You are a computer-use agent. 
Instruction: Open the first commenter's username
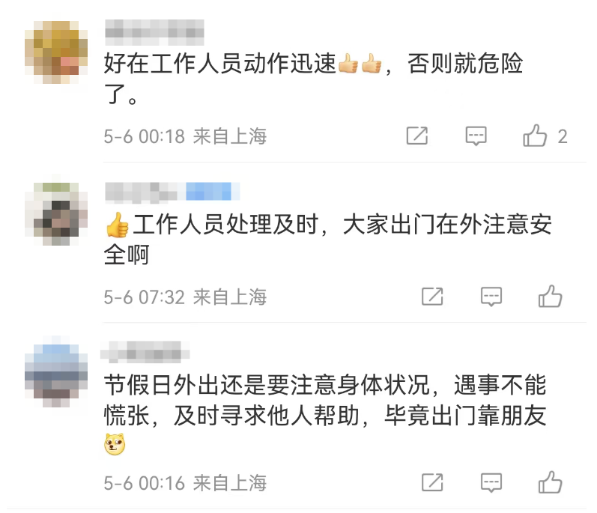(154, 32)
